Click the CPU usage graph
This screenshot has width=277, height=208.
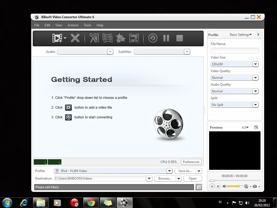pos(48,162)
